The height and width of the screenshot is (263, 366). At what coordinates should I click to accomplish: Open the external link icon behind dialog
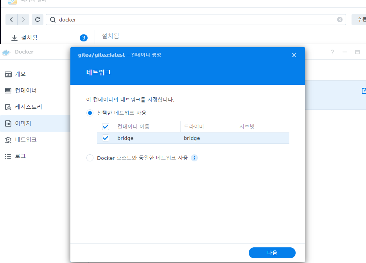coord(364,91)
